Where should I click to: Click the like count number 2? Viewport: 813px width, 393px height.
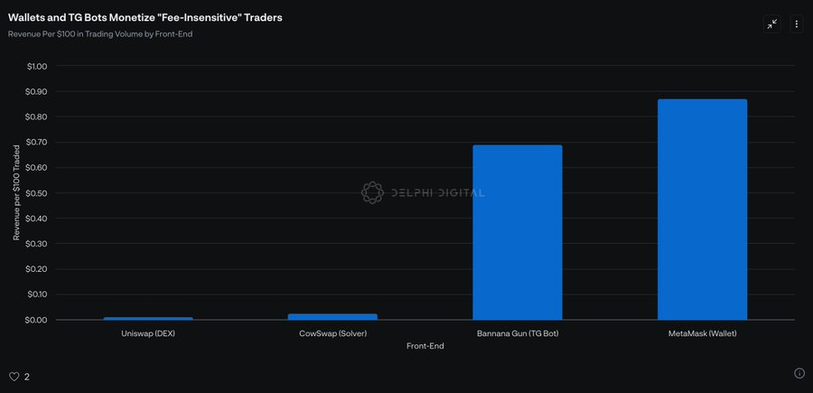(x=27, y=377)
